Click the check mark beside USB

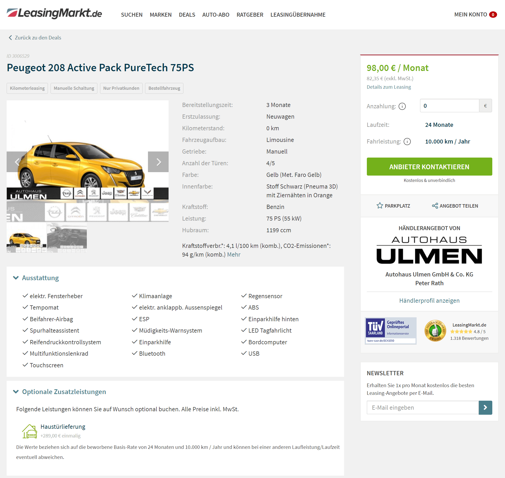(244, 353)
